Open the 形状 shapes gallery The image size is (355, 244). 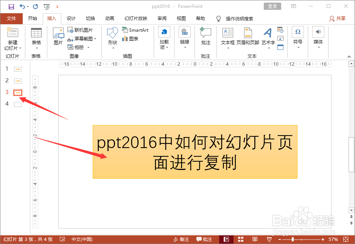tap(112, 39)
